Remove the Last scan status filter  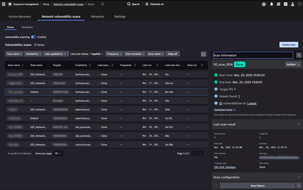pos(103,54)
